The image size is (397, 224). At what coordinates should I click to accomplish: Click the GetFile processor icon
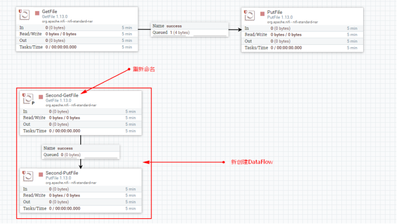click(24, 15)
